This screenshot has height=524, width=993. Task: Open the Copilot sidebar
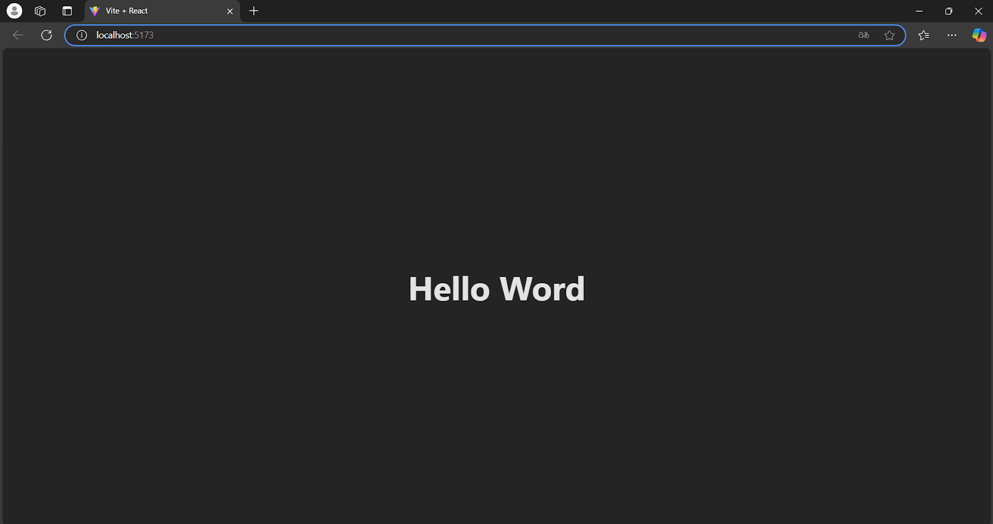(x=979, y=35)
